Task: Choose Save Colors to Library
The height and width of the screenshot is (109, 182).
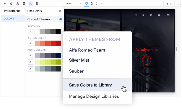Action: pyautogui.click(x=97, y=85)
